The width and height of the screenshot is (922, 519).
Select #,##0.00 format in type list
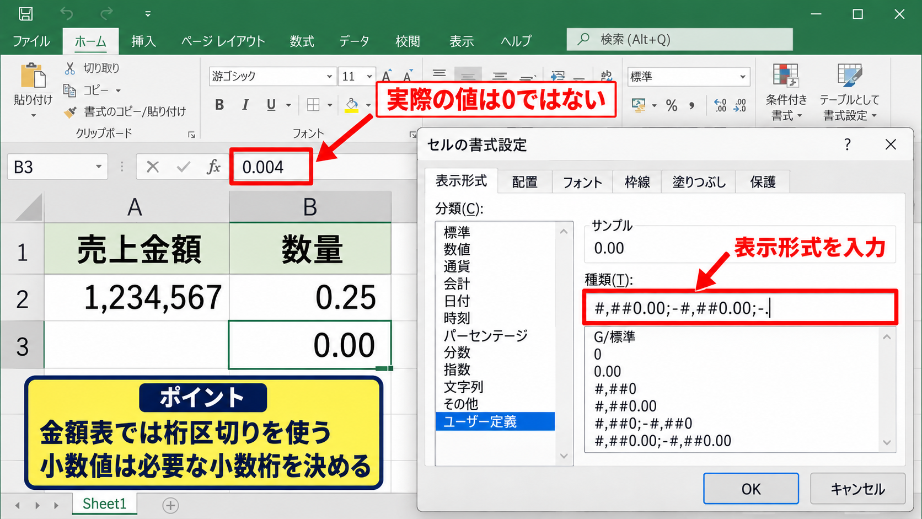click(x=625, y=406)
